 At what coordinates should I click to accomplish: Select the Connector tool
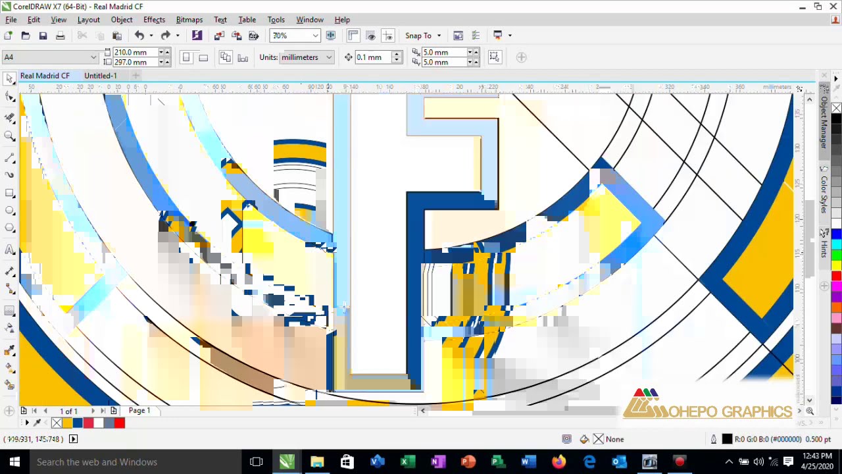tap(10, 289)
